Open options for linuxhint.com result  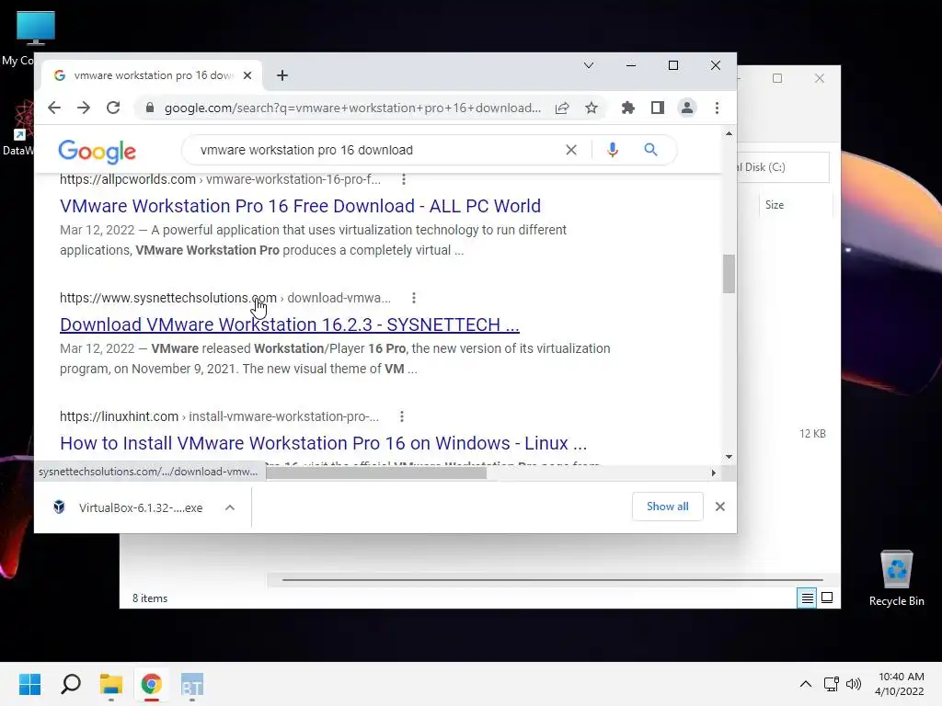402,416
